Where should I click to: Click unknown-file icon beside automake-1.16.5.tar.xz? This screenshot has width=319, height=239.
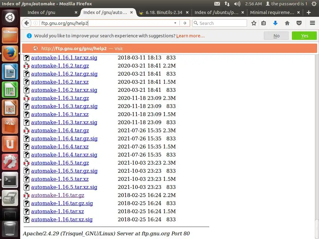pyautogui.click(x=26, y=179)
